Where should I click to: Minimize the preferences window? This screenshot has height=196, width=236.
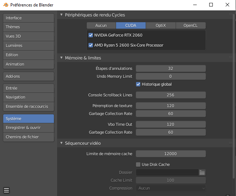[x=195, y=5]
